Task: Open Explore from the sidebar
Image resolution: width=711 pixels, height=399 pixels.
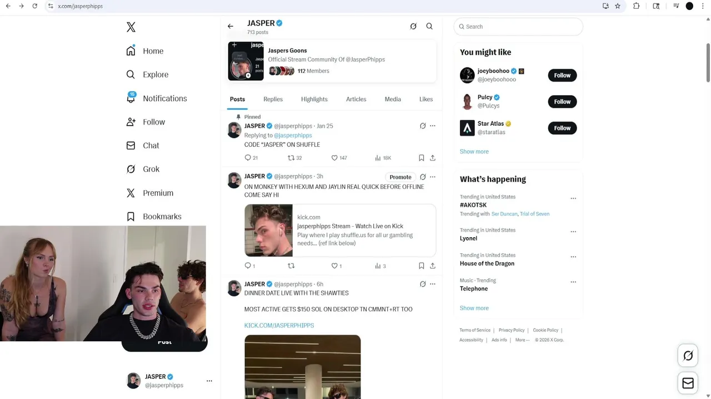Action: click(147, 74)
